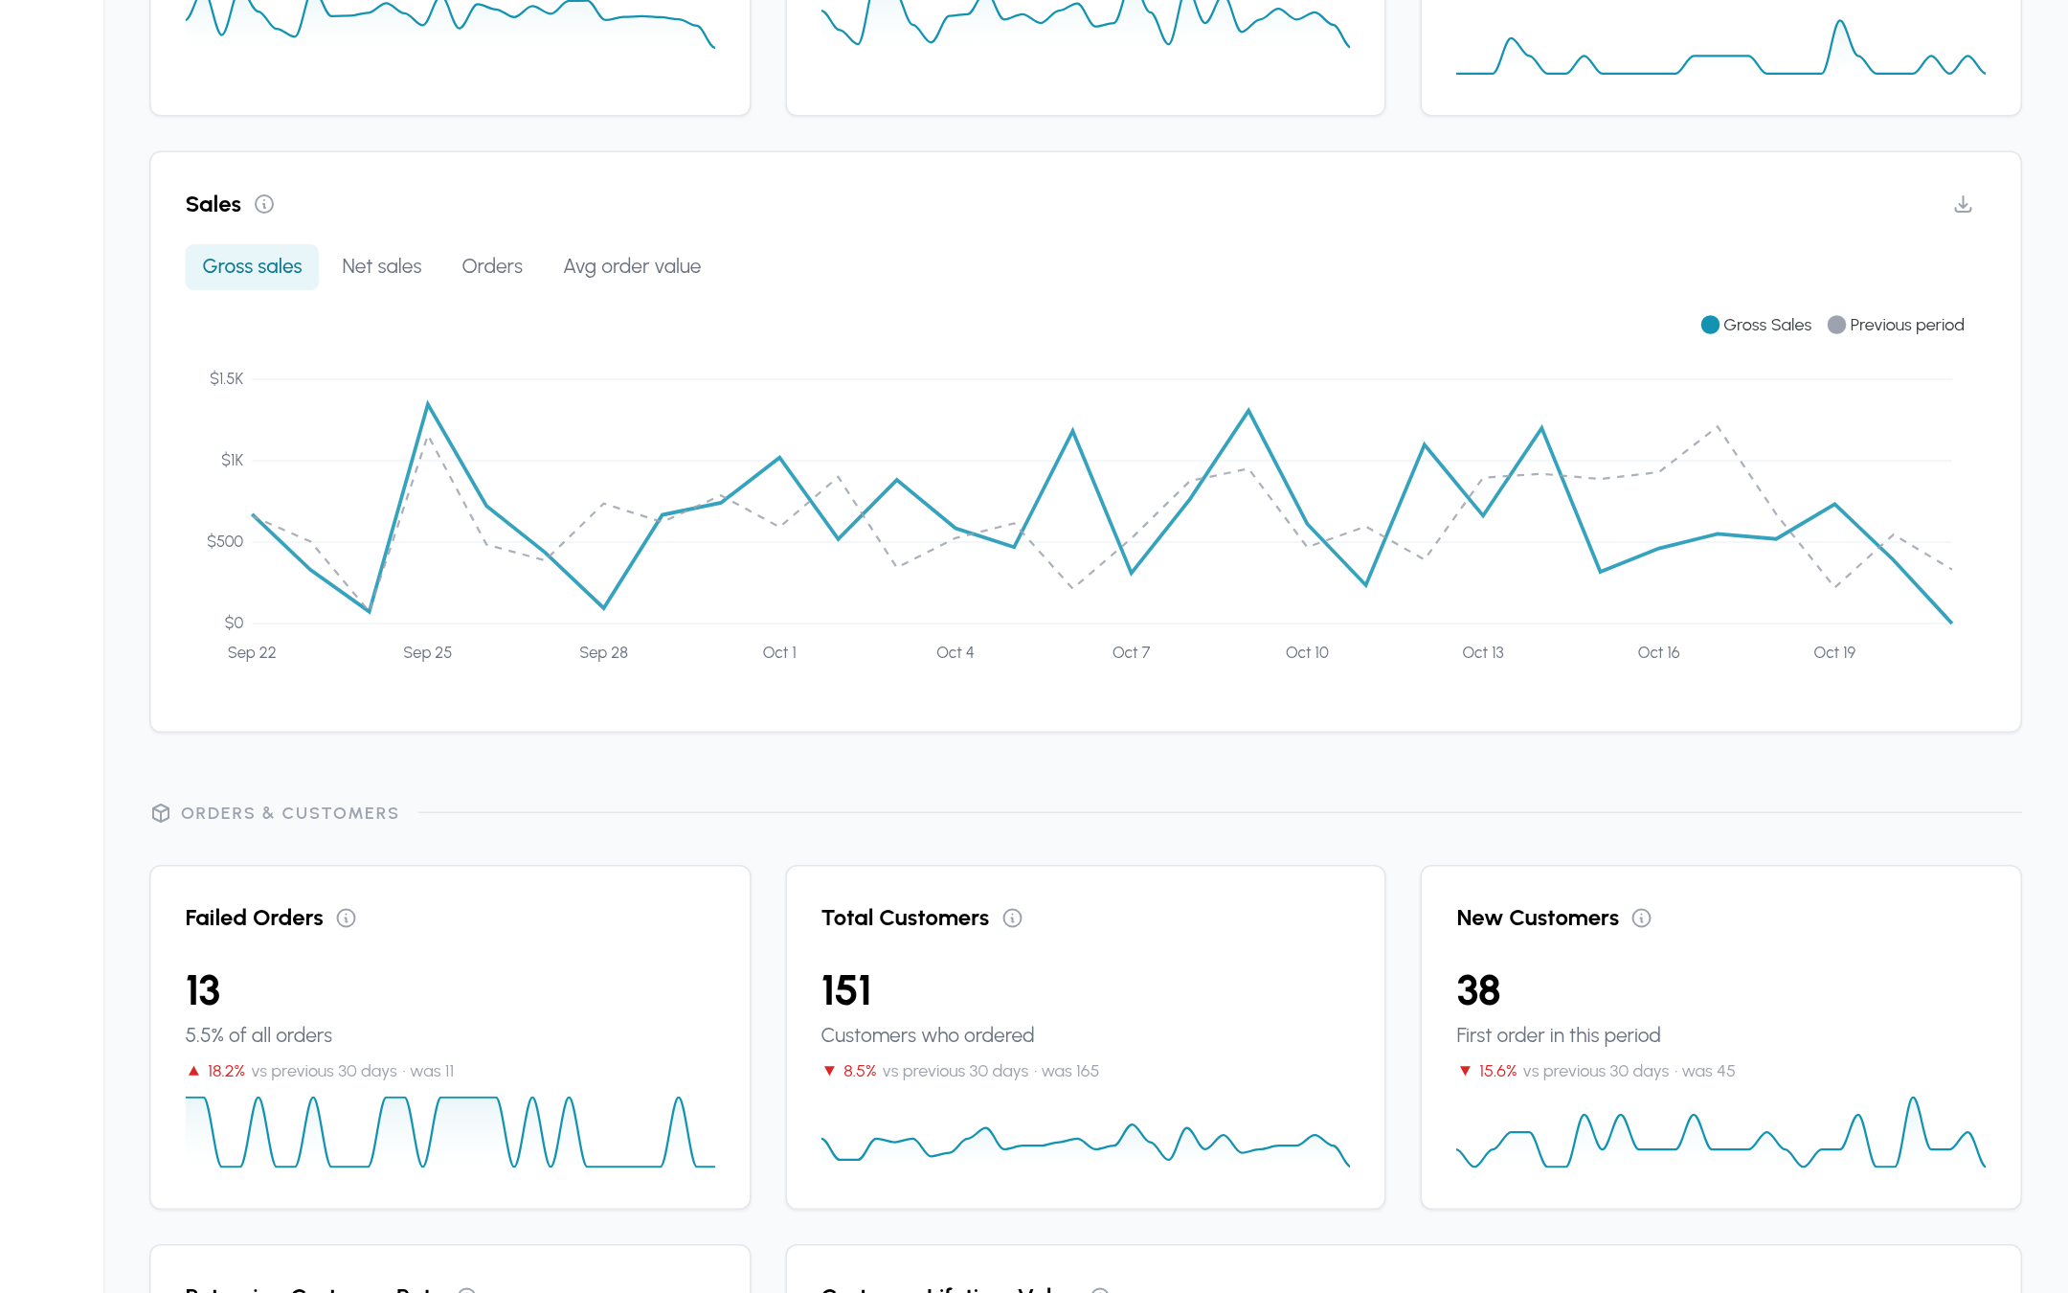The width and height of the screenshot is (2068, 1293).
Task: Click the 8.5% decrease indicator
Action: tap(850, 1071)
